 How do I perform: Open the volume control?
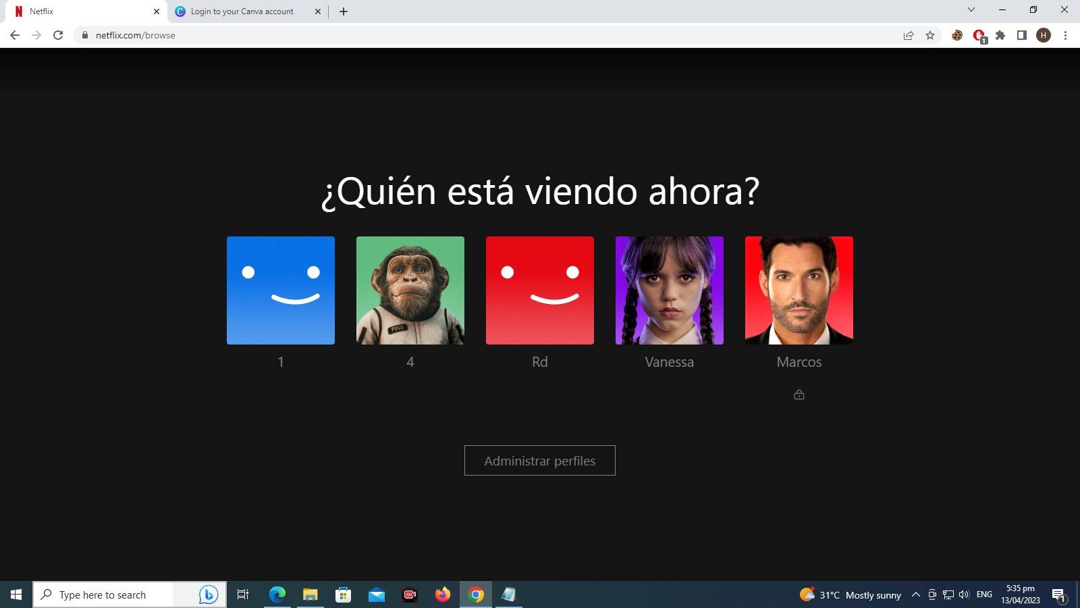point(964,594)
